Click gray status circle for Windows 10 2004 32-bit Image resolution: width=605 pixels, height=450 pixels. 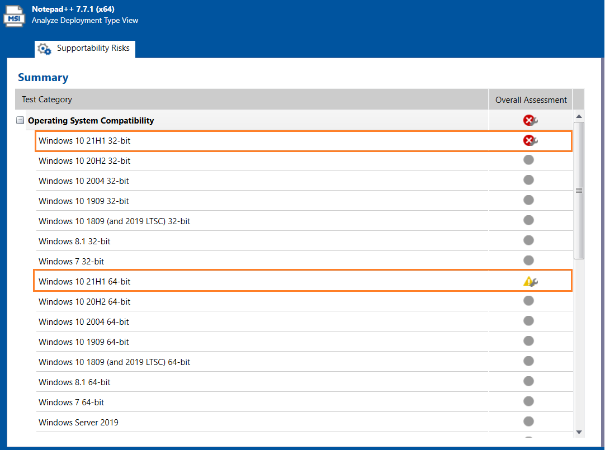pos(528,179)
